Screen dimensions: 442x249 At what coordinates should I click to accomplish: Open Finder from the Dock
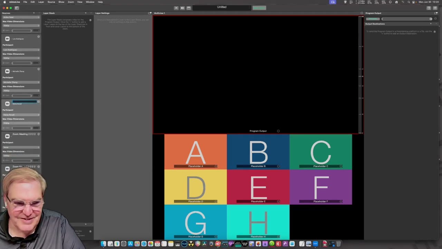click(x=103, y=244)
